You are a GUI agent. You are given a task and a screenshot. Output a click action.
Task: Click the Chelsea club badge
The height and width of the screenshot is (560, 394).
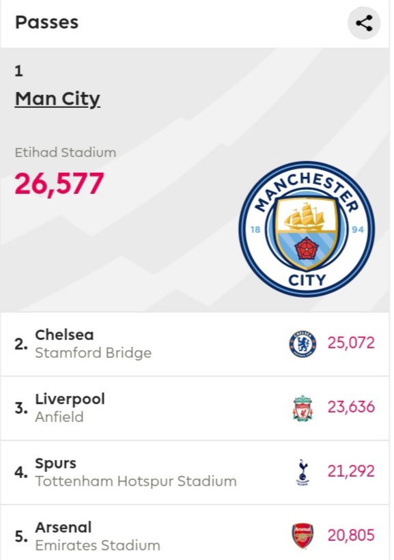click(x=302, y=344)
